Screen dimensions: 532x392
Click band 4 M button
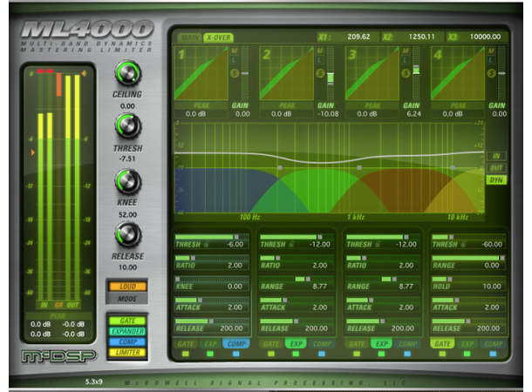[491, 51]
